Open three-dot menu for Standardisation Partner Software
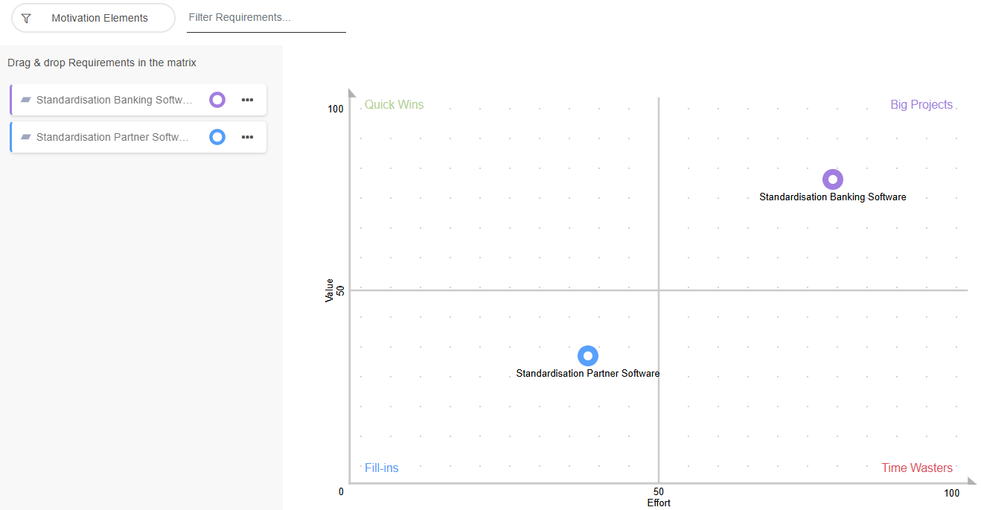 pyautogui.click(x=248, y=137)
